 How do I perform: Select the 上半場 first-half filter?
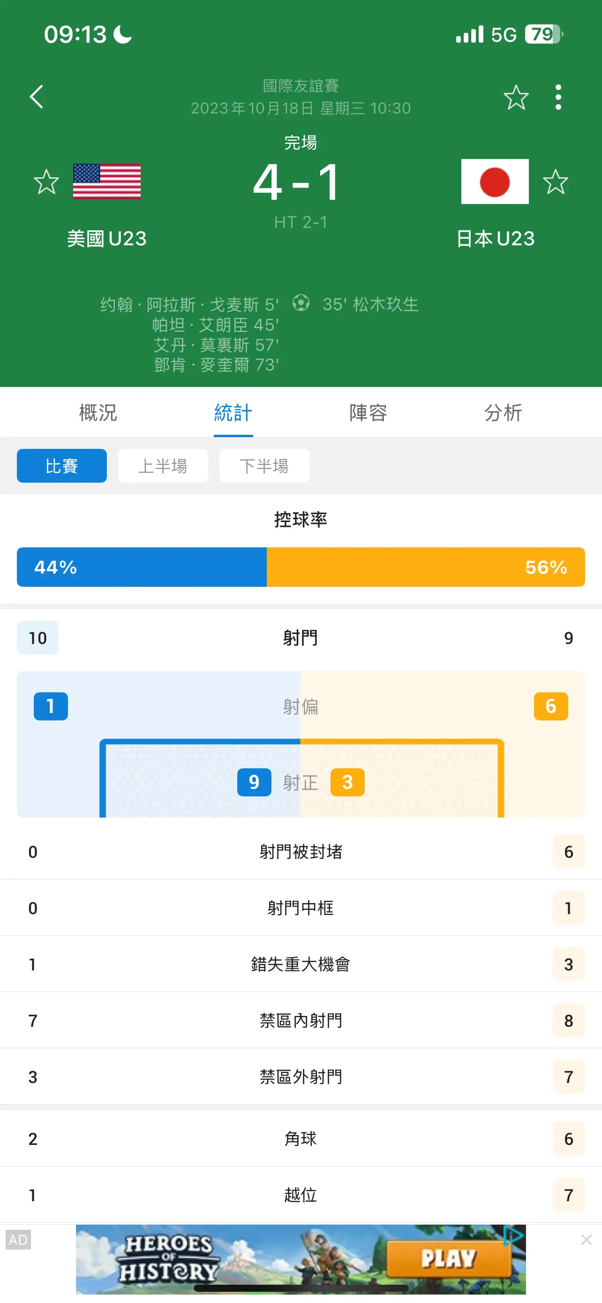tap(163, 466)
